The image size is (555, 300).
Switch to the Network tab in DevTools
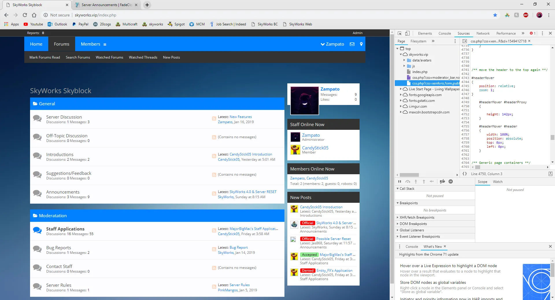click(x=483, y=33)
